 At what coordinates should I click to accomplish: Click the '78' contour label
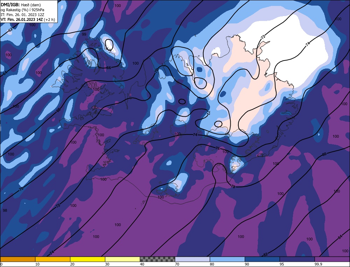click(x=233, y=187)
